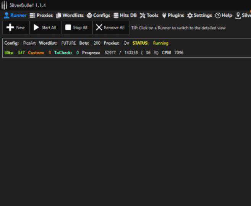This screenshot has width=251, height=206.
Task: Select the Hits DB tab
Action: click(125, 15)
